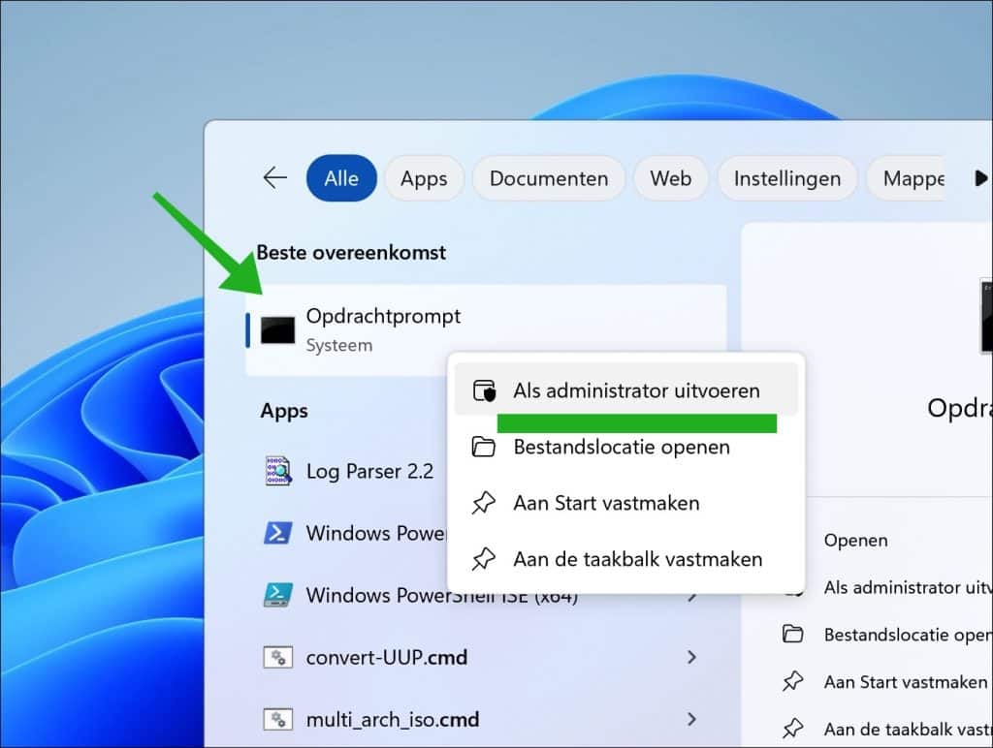Expand the multi_arch_iso.cmd chevron

691,720
